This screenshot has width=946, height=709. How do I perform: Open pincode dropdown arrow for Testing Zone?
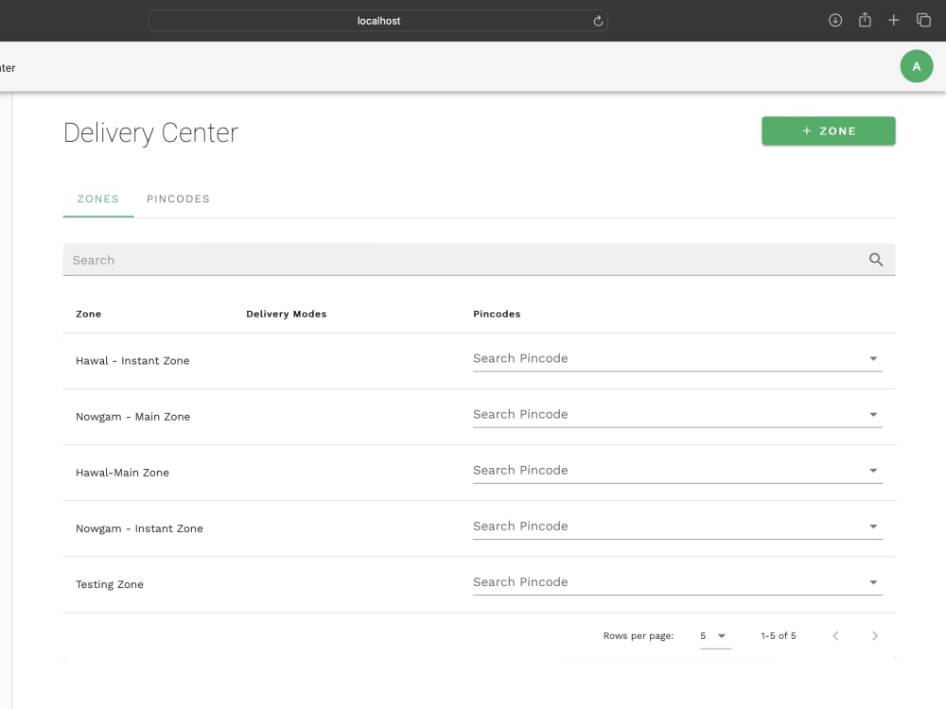click(873, 582)
